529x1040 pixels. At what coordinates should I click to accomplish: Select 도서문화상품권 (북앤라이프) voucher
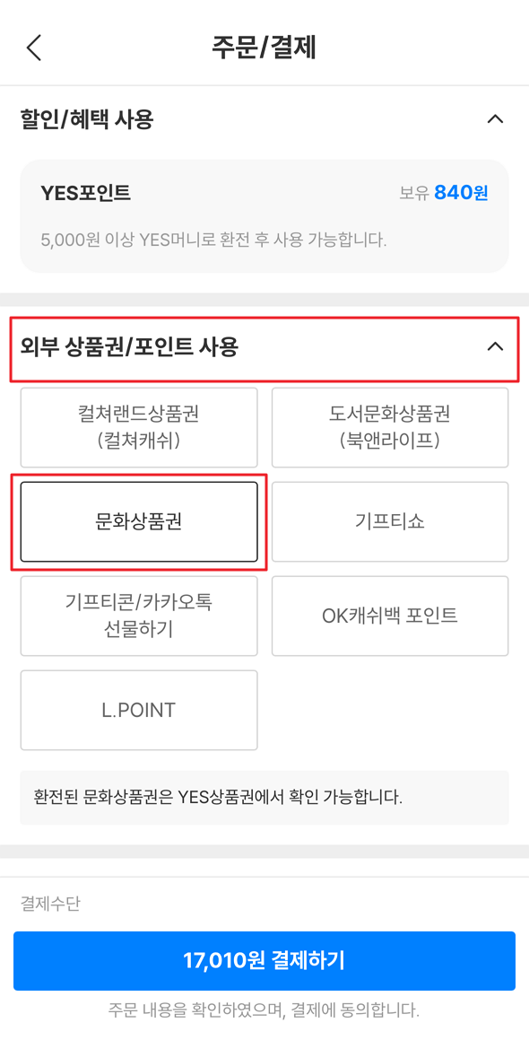[390, 427]
